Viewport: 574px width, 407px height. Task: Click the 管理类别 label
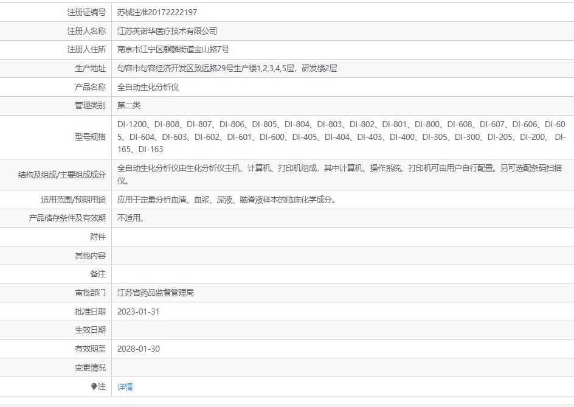(x=91, y=105)
